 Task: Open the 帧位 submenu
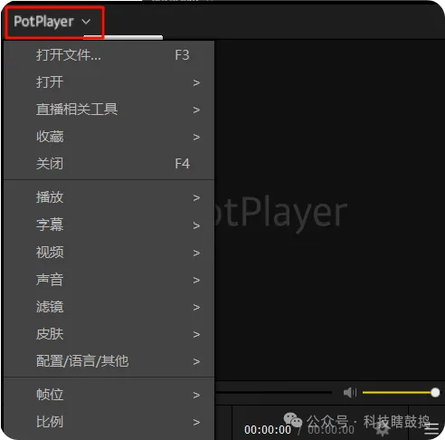pyautogui.click(x=109, y=395)
